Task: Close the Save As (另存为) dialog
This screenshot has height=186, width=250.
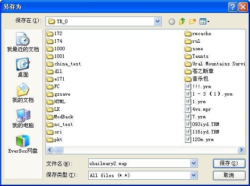Action: tap(243, 7)
